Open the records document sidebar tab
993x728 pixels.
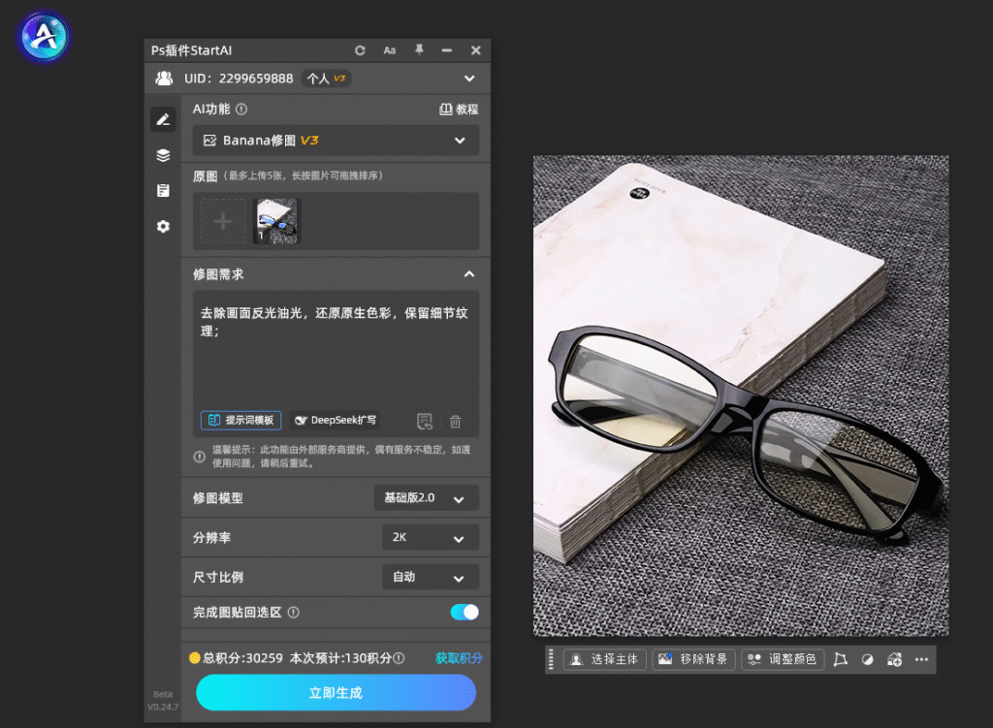(x=163, y=191)
